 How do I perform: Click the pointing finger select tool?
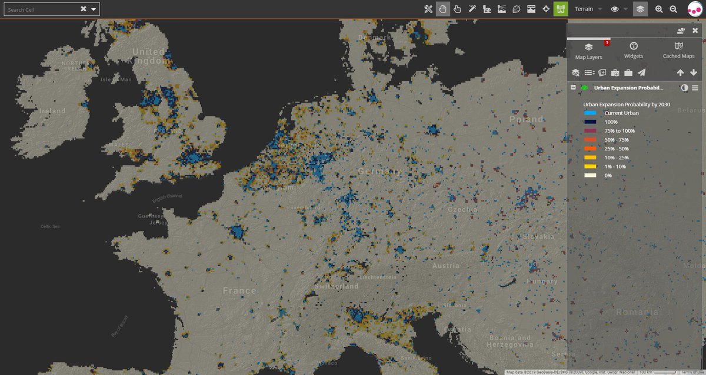coord(457,9)
